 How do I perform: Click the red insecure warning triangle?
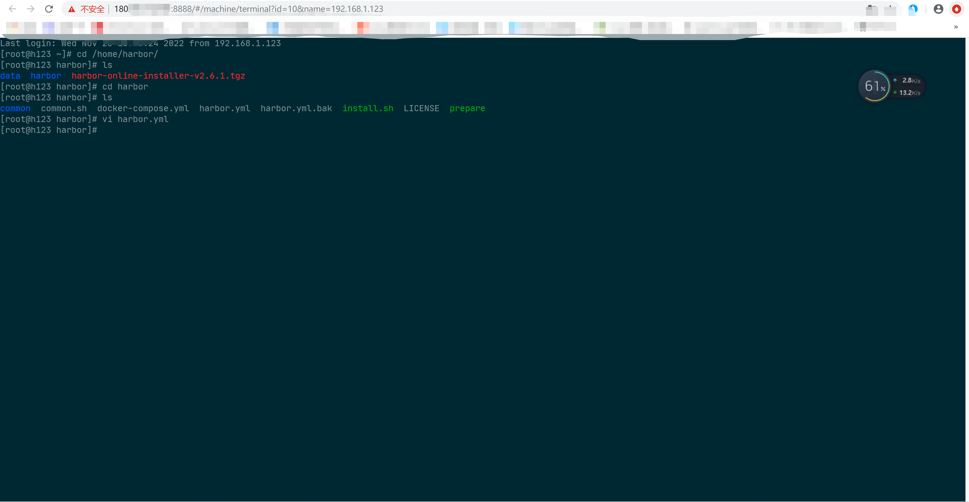[x=71, y=9]
